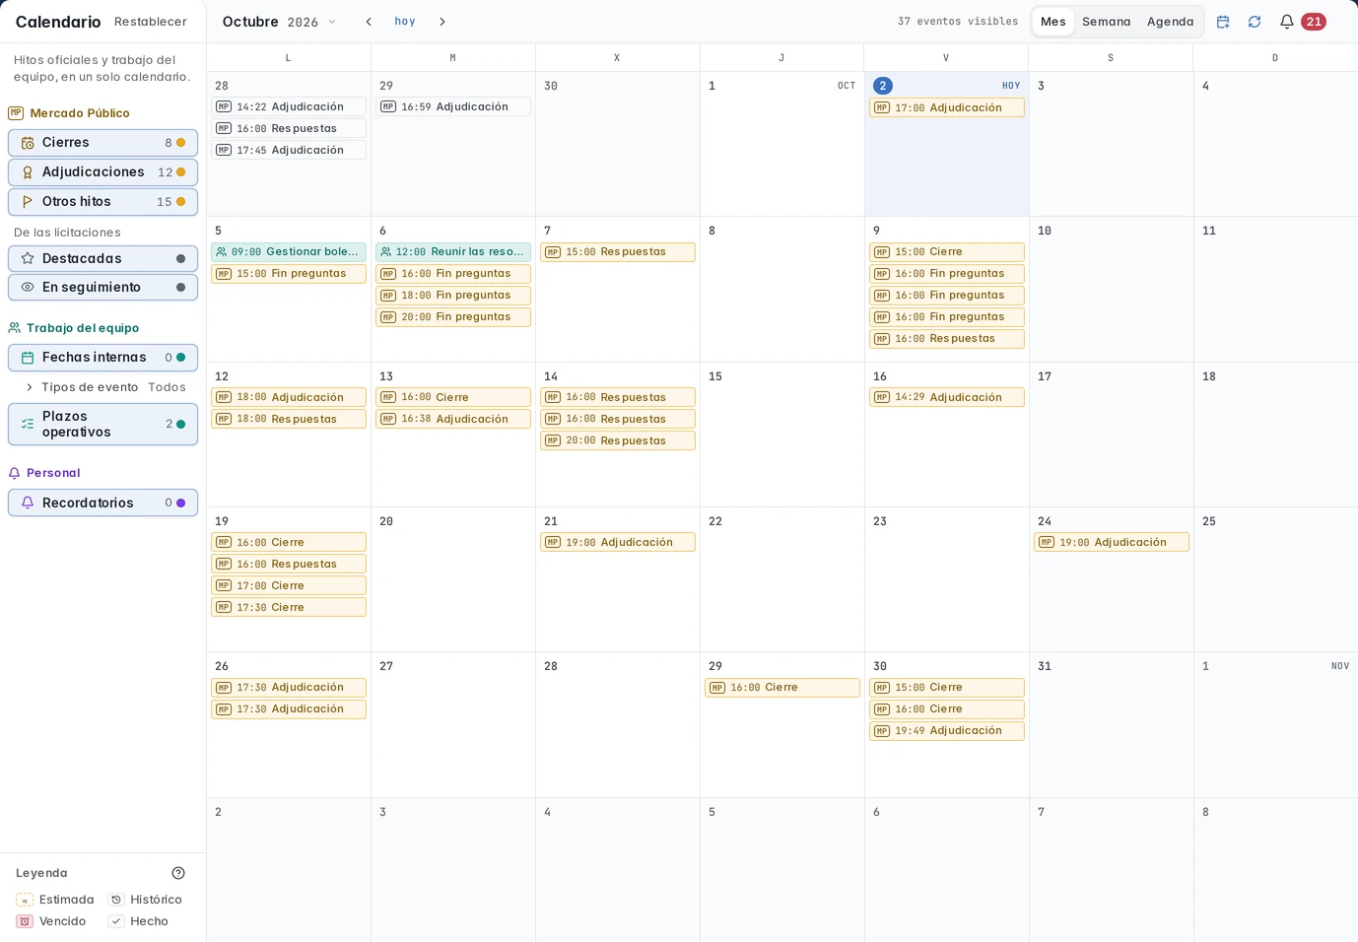
Task: Click the En seguimiento eye icon
Action: pyautogui.click(x=28, y=288)
